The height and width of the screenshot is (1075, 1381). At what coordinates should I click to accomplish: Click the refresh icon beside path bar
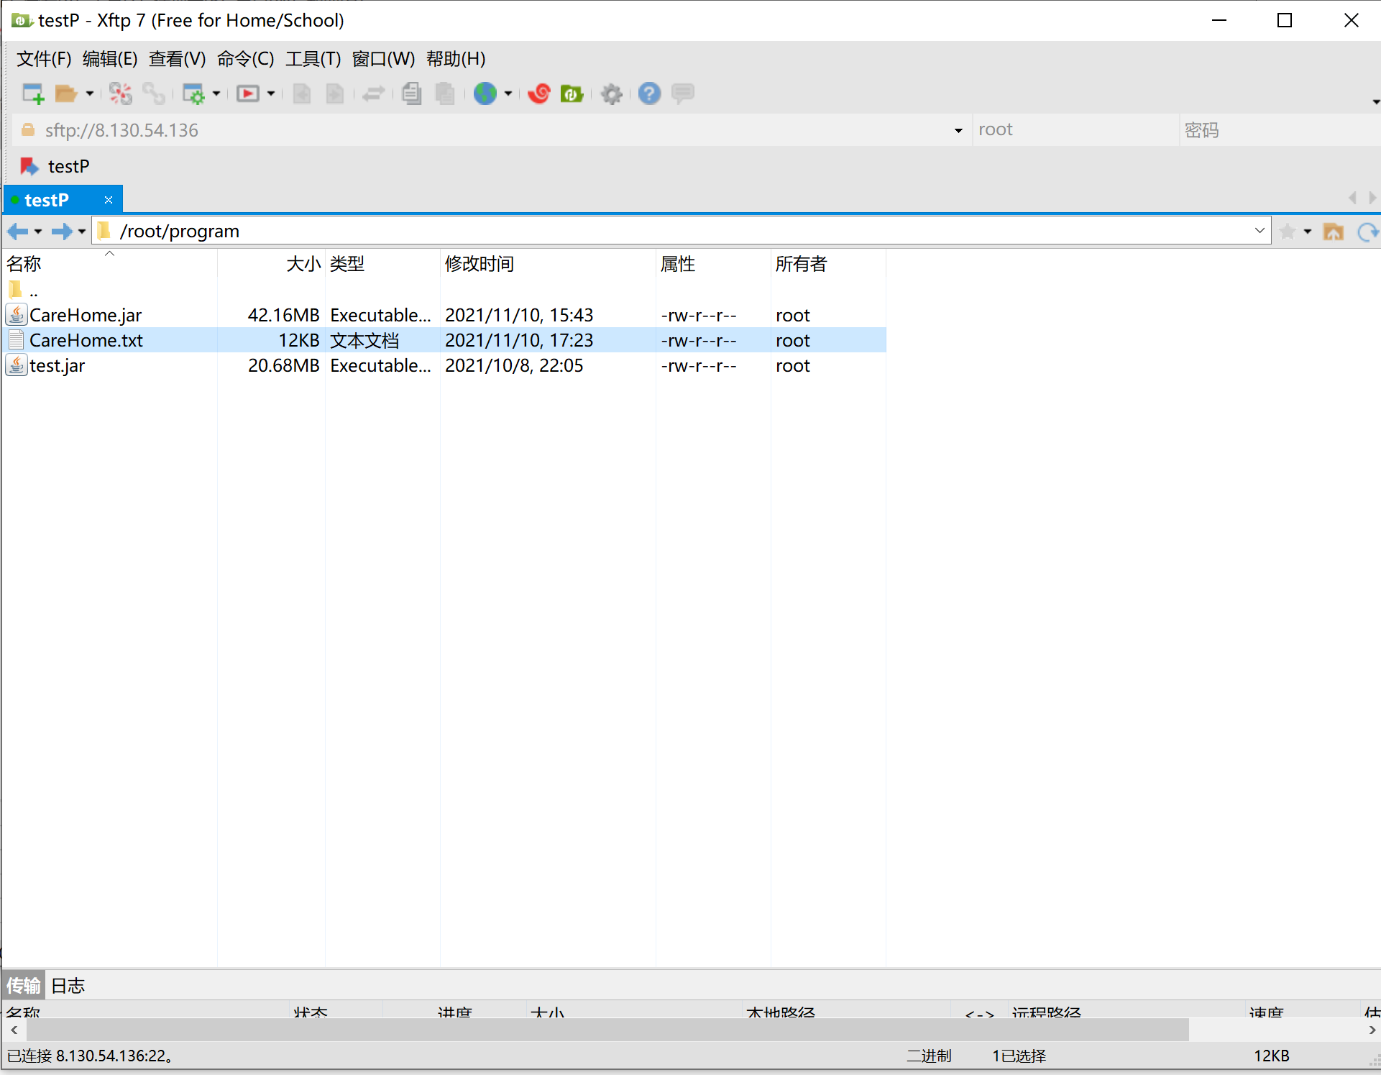(1367, 232)
